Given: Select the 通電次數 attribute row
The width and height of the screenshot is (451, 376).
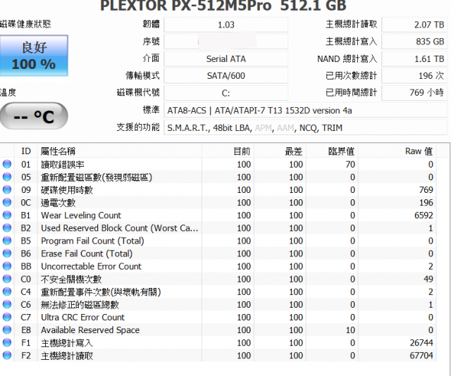Looking at the screenshot, I should [x=218, y=202].
